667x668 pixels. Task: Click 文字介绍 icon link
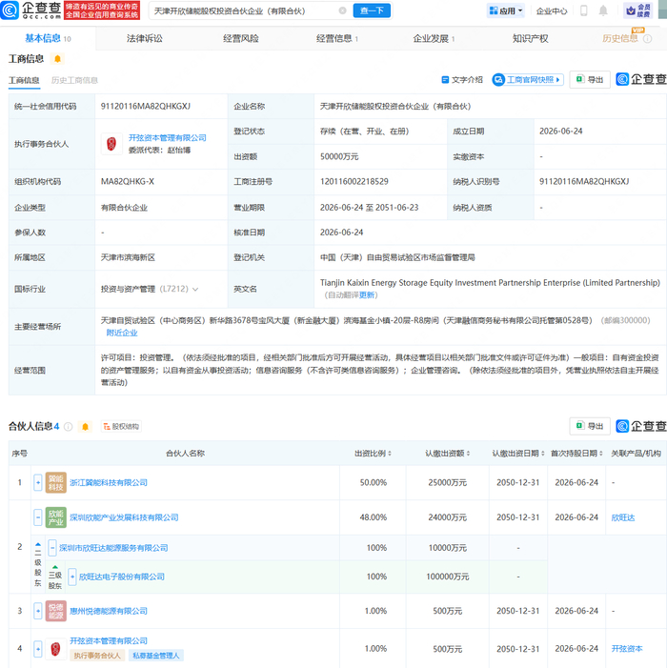click(462, 80)
